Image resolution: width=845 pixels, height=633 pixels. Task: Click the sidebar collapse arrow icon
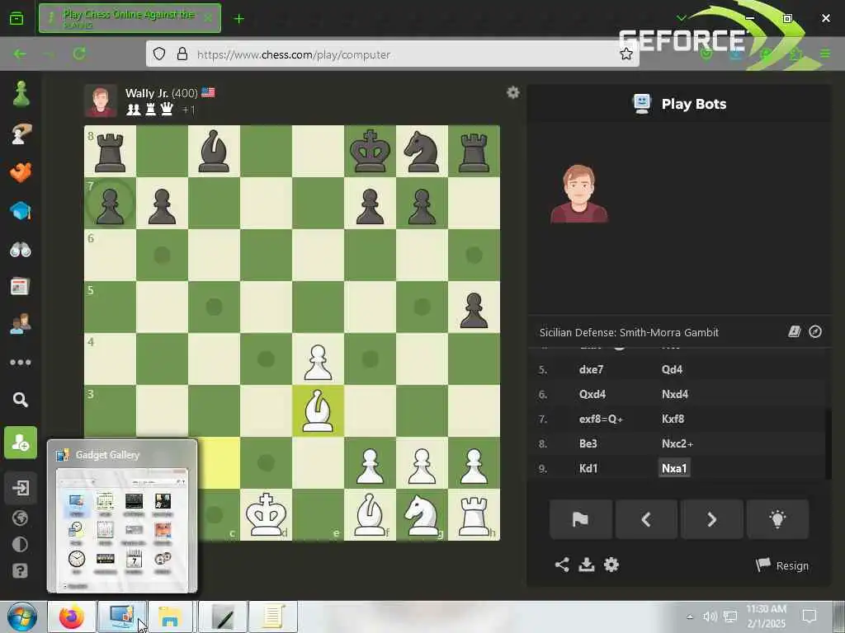(x=21, y=488)
